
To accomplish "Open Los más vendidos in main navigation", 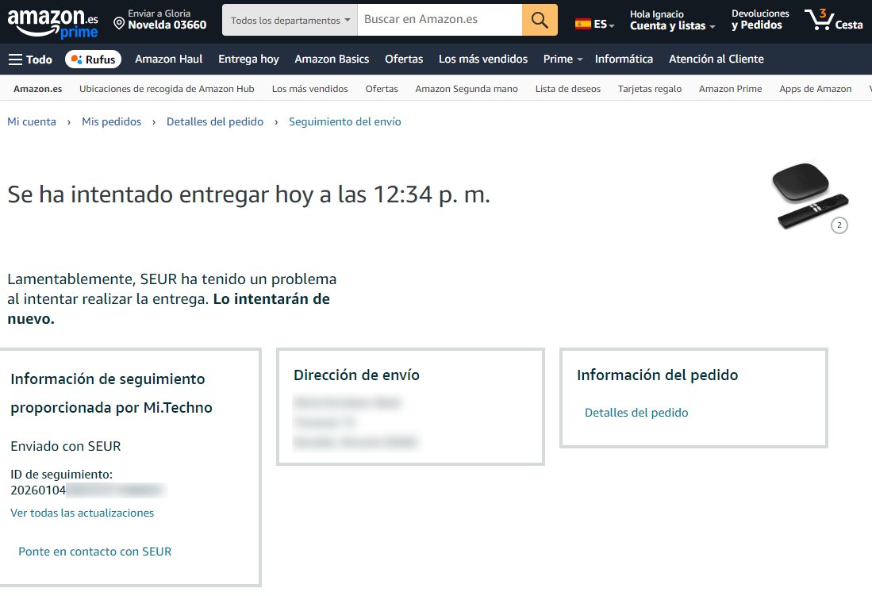I will pos(483,59).
